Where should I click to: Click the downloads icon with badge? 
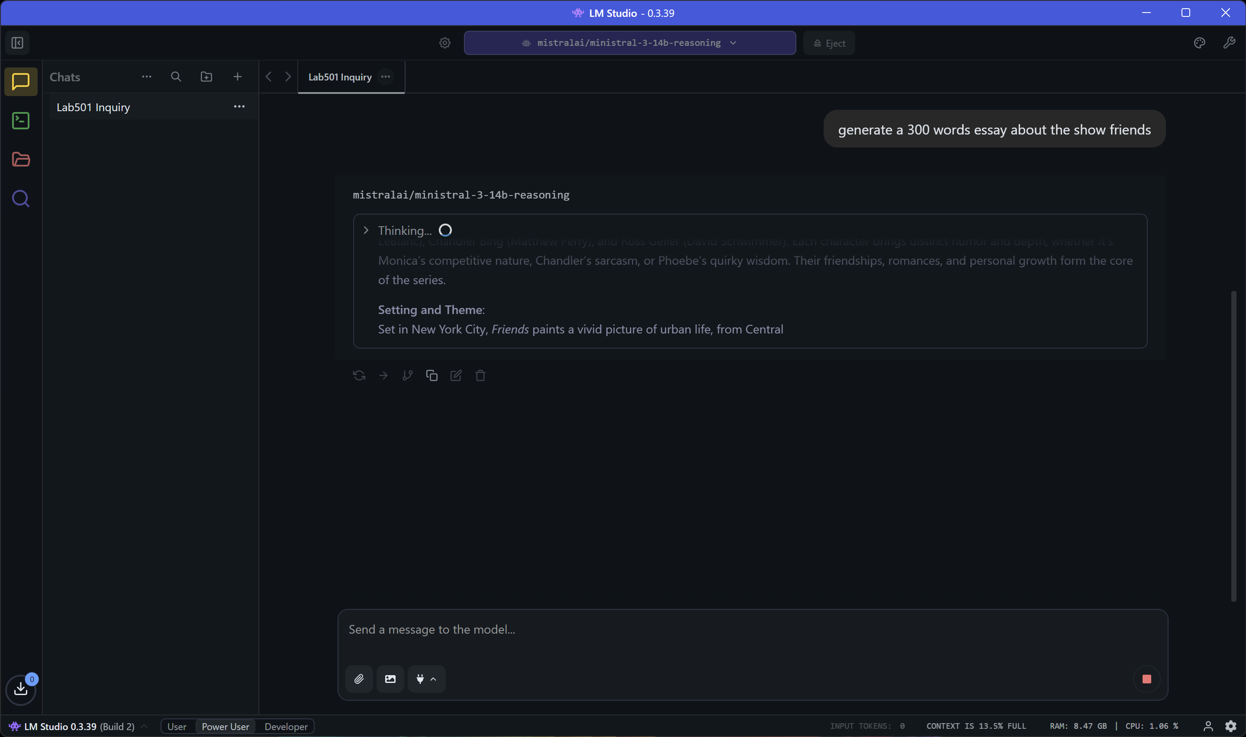(20, 689)
